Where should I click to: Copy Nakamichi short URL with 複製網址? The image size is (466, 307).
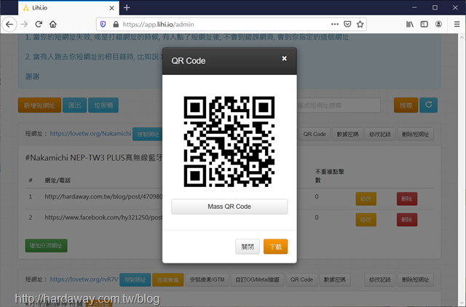point(147,134)
